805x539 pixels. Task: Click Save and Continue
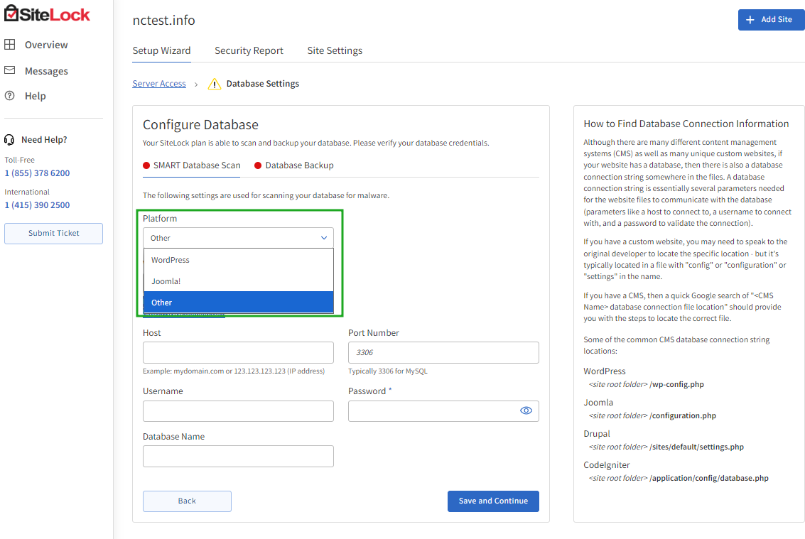(493, 501)
